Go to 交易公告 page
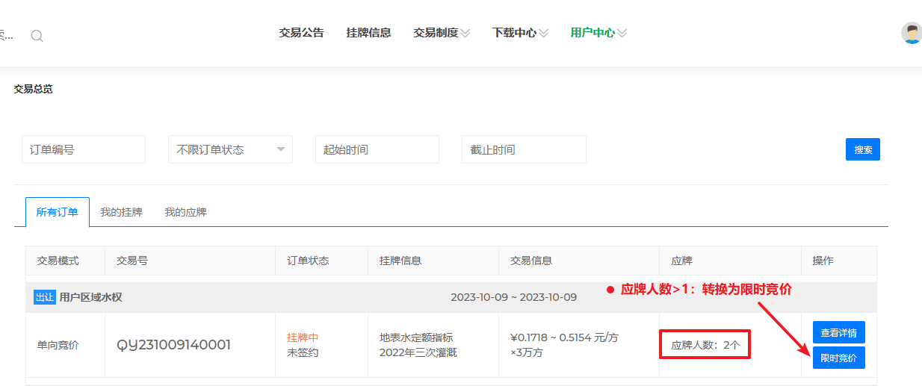The image size is (922, 386). coord(301,33)
